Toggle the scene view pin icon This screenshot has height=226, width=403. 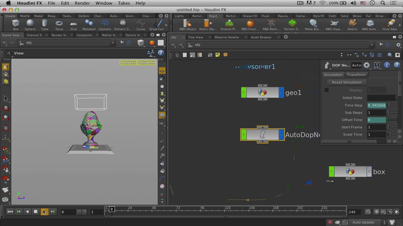tap(122, 43)
